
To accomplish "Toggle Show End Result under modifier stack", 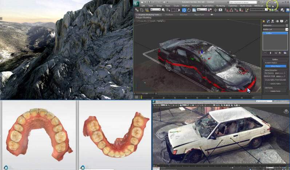I will point(270,53).
